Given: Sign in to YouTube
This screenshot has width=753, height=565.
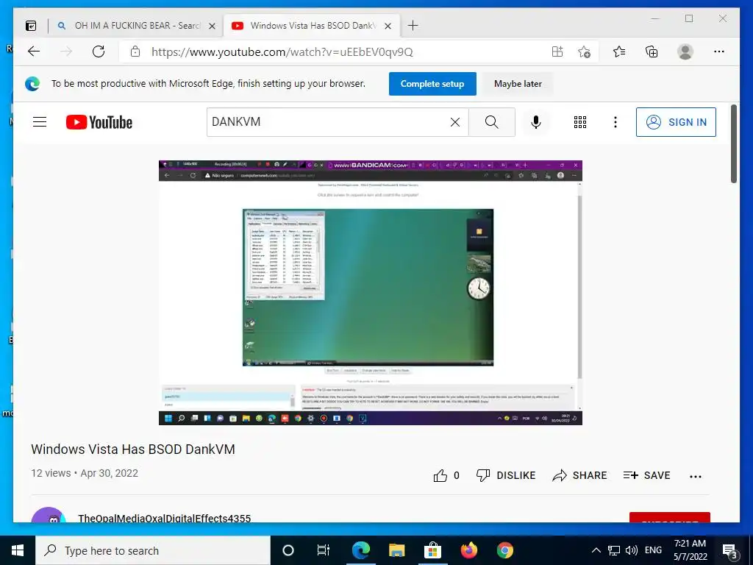Looking at the screenshot, I should pyautogui.click(x=676, y=122).
